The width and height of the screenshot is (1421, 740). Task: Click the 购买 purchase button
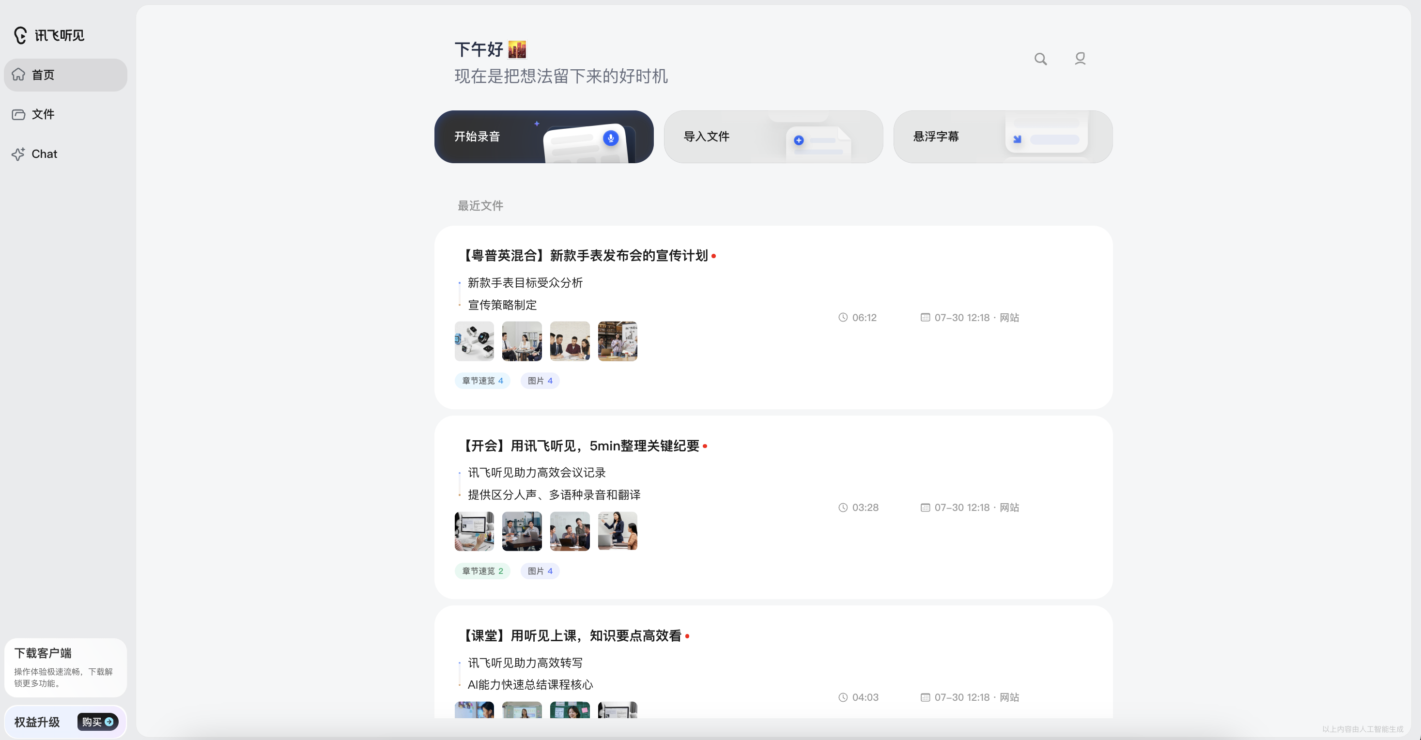click(x=98, y=722)
